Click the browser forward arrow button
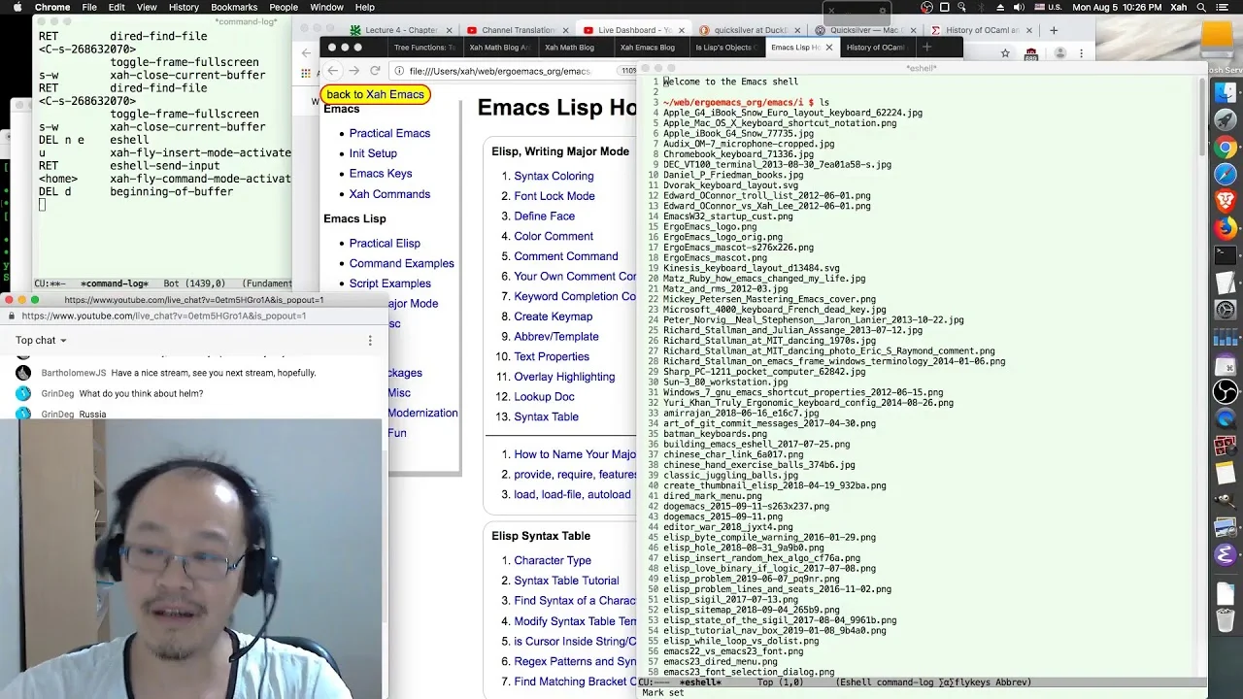The image size is (1243, 699). [353, 71]
